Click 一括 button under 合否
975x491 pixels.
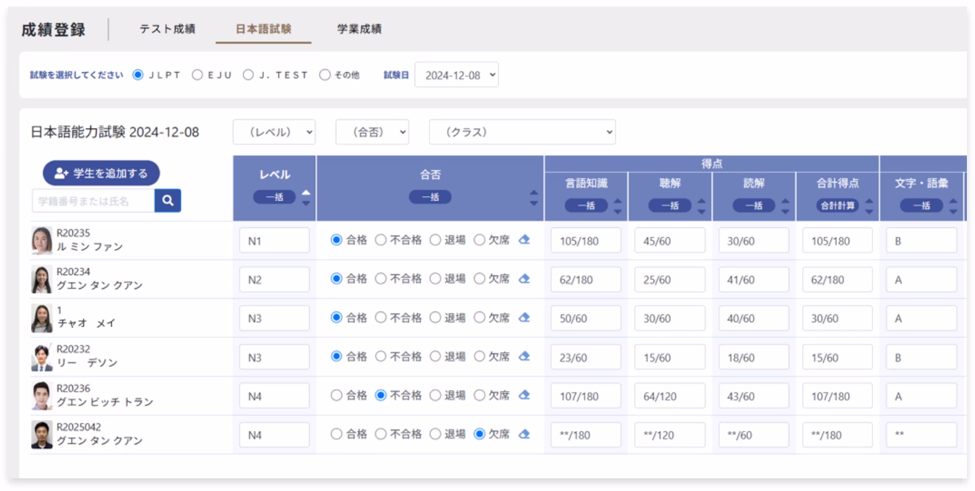(x=430, y=196)
